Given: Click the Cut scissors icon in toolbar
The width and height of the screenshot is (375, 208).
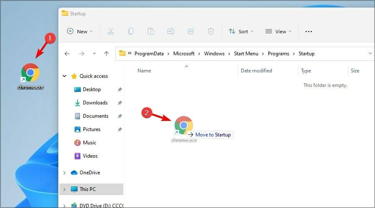Looking at the screenshot, I should 110,31.
